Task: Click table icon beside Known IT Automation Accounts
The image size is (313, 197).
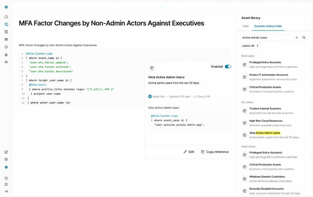Action: coord(245,77)
